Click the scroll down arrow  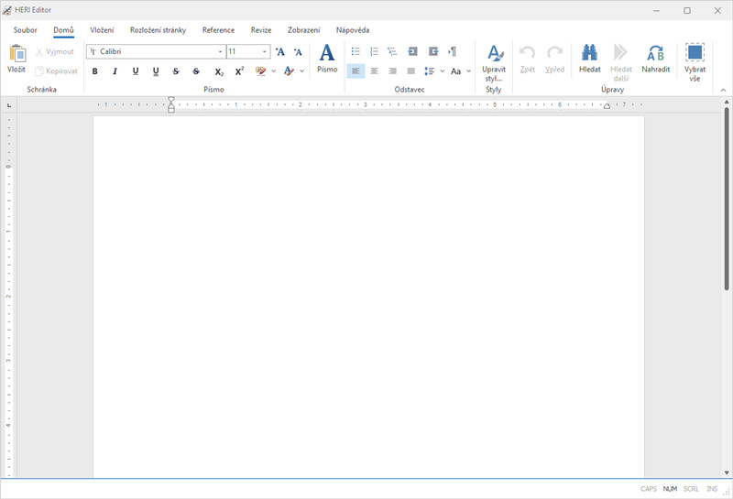727,472
